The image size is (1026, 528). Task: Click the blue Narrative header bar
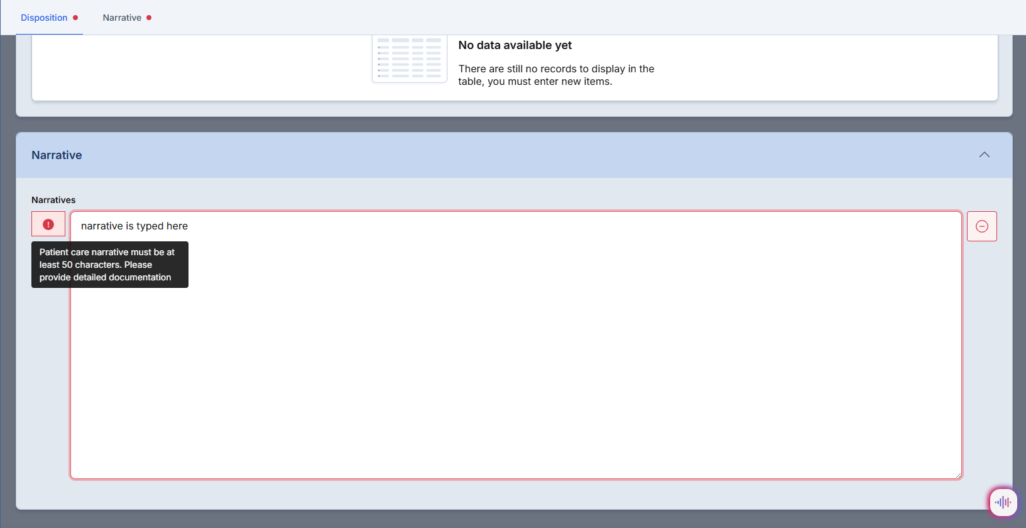click(503, 155)
